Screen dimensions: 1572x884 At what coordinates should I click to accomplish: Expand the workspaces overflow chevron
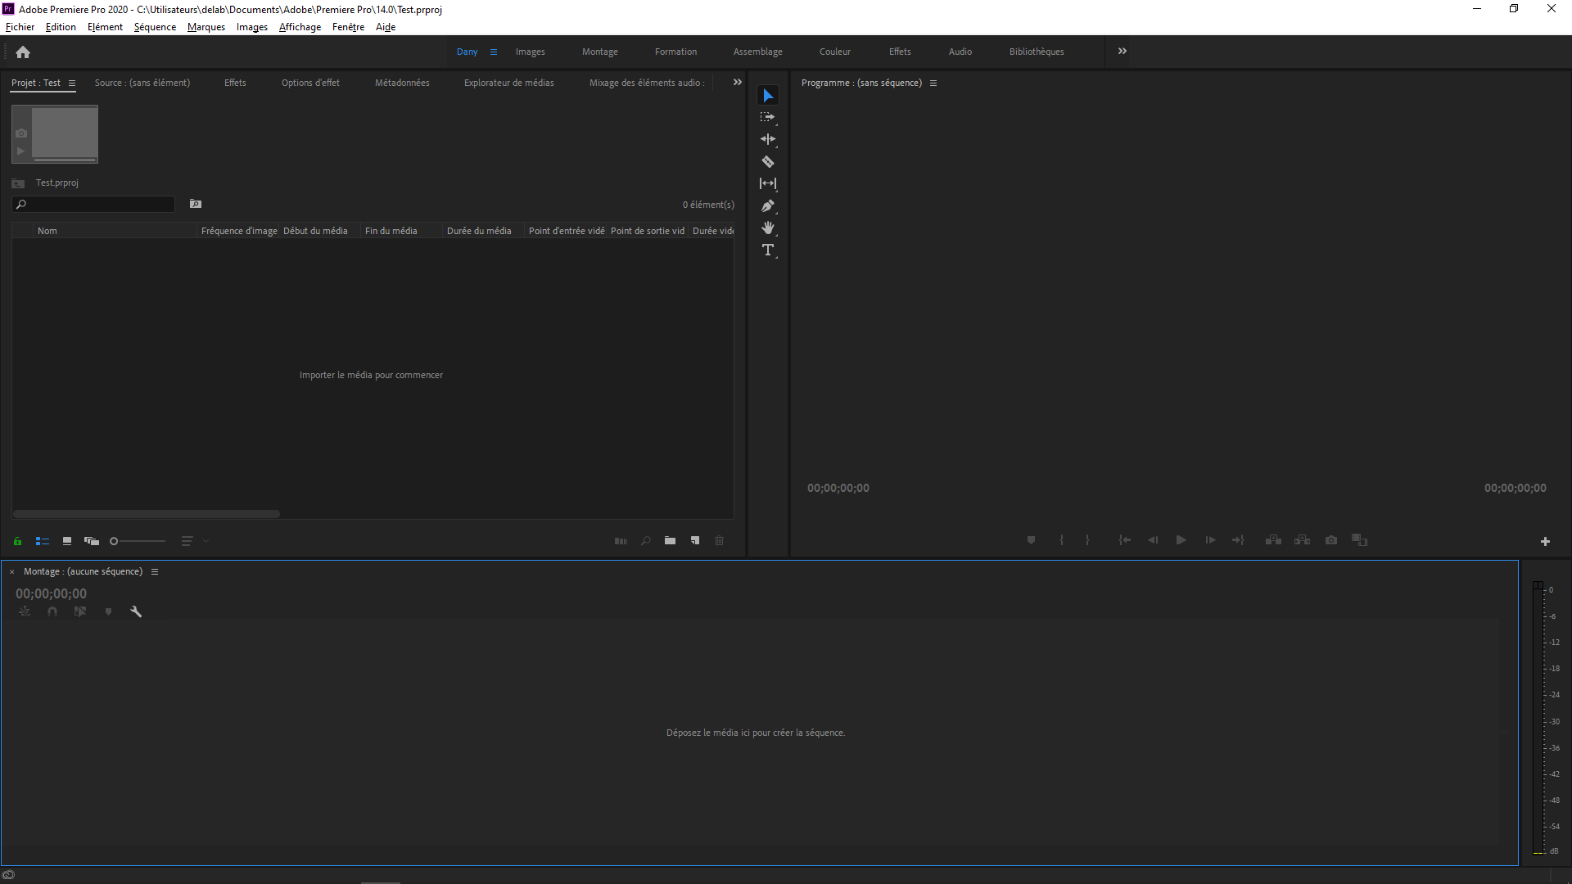click(1123, 51)
